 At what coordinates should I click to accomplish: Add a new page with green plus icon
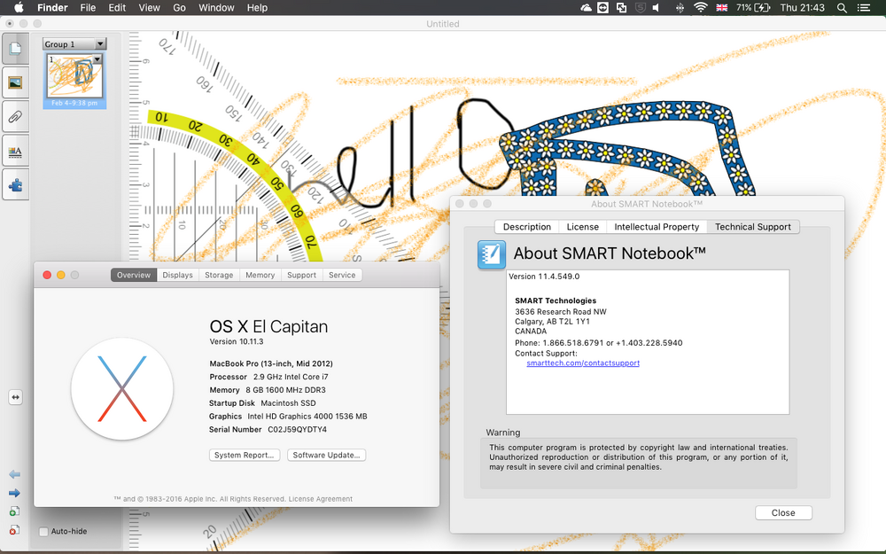[15, 511]
